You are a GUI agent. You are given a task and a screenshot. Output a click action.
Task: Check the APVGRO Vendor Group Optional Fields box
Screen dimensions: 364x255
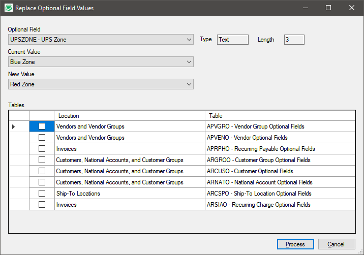[42, 126]
